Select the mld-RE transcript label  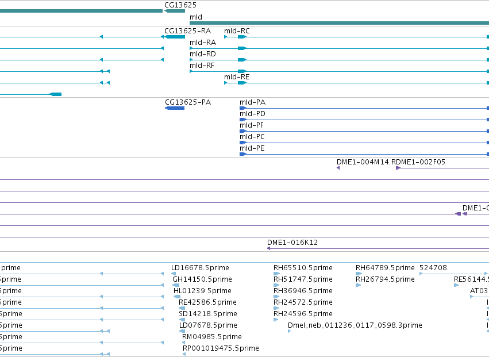tap(237, 77)
